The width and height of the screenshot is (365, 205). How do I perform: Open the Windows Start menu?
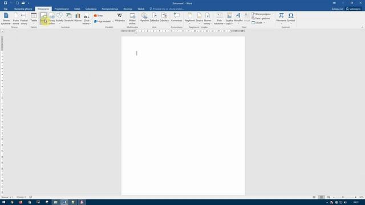tap(3, 202)
